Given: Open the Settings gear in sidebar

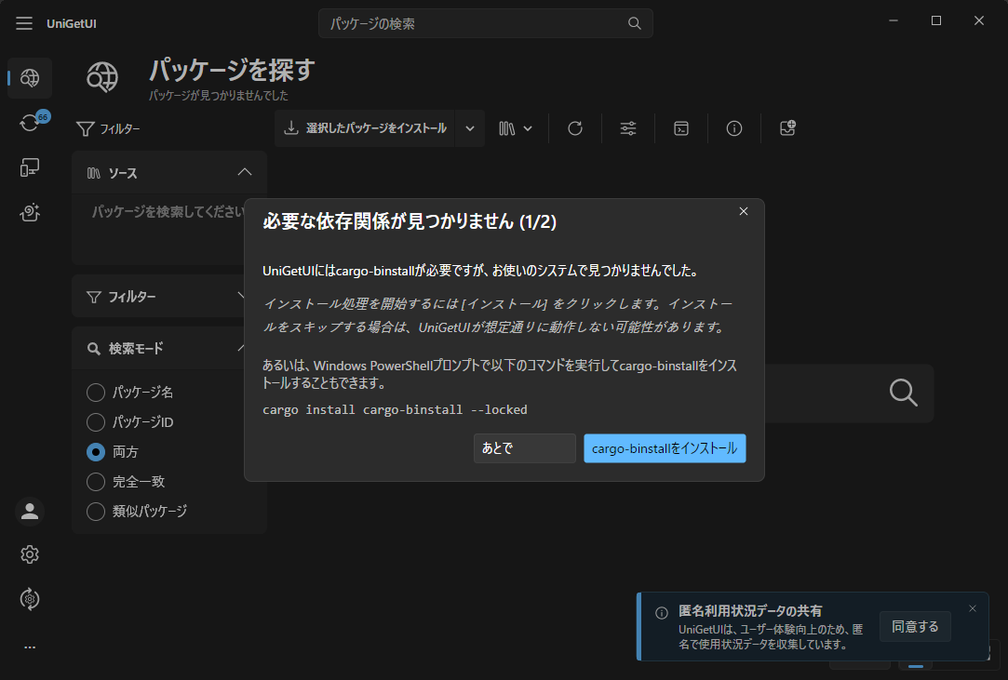Looking at the screenshot, I should pyautogui.click(x=30, y=554).
